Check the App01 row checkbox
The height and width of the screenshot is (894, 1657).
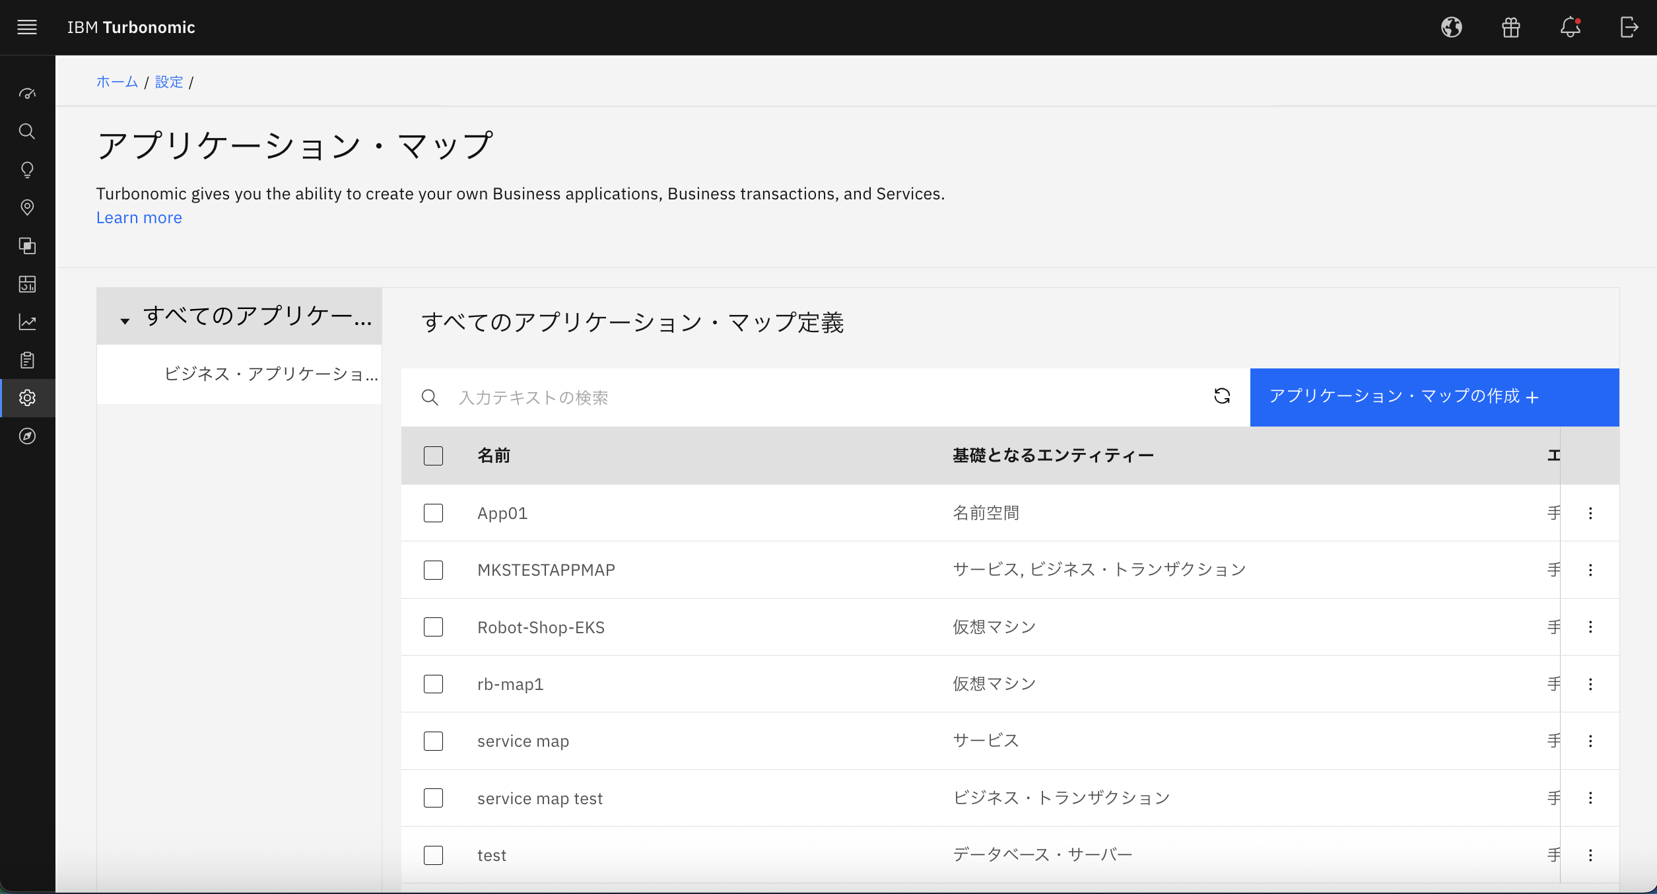[x=433, y=513]
